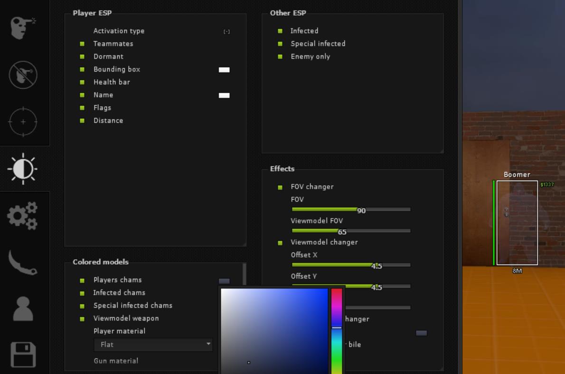Viewport: 565px width, 374px height.
Task: Open the player silhouette sidebar tab
Action: [x=23, y=309]
